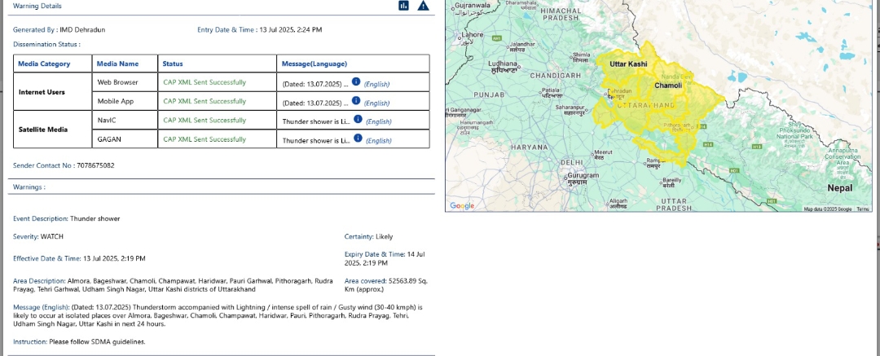This screenshot has height=356, width=880.
Task: Open the info icon in the NavIC row
Action: (x=358, y=121)
